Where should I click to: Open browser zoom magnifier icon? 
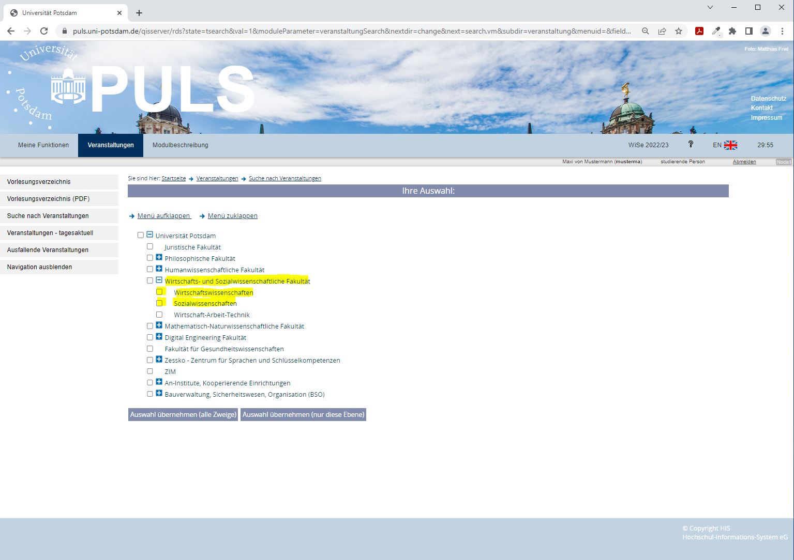[x=646, y=31]
